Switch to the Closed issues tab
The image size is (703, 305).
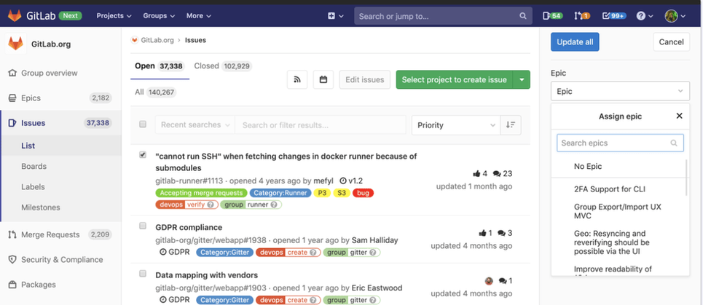(x=221, y=66)
